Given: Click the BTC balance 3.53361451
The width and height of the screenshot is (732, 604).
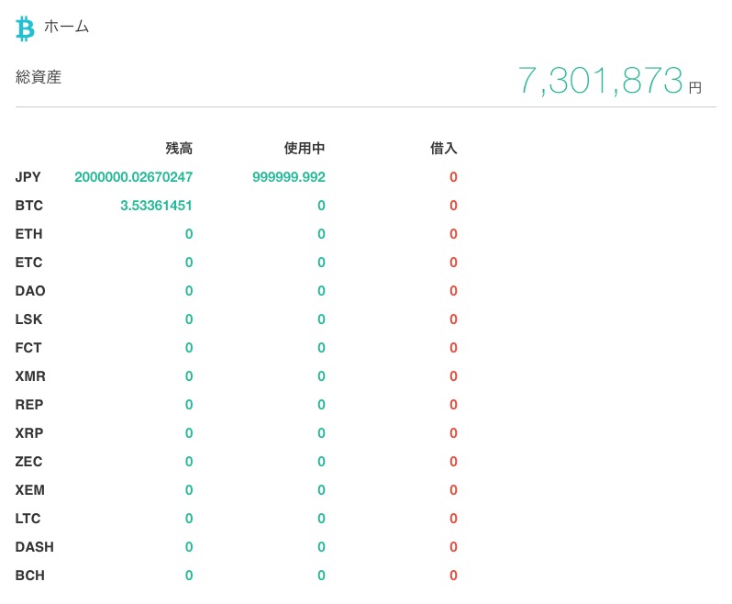Looking at the screenshot, I should (156, 206).
